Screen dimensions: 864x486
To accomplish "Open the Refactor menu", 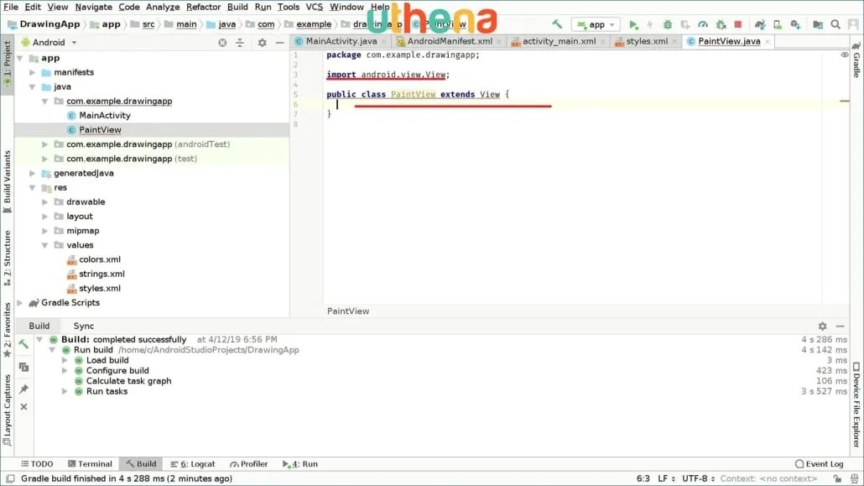I will coord(203,8).
